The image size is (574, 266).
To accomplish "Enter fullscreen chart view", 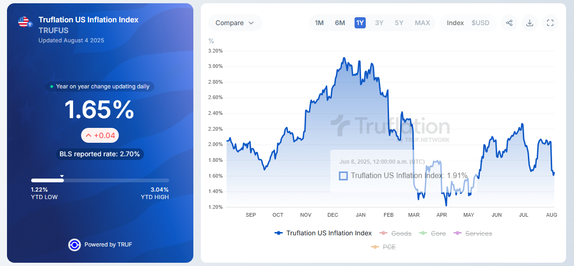I will (x=550, y=23).
